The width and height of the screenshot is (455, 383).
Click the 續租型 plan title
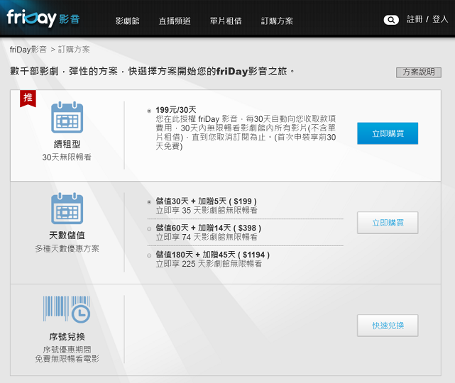pos(67,144)
